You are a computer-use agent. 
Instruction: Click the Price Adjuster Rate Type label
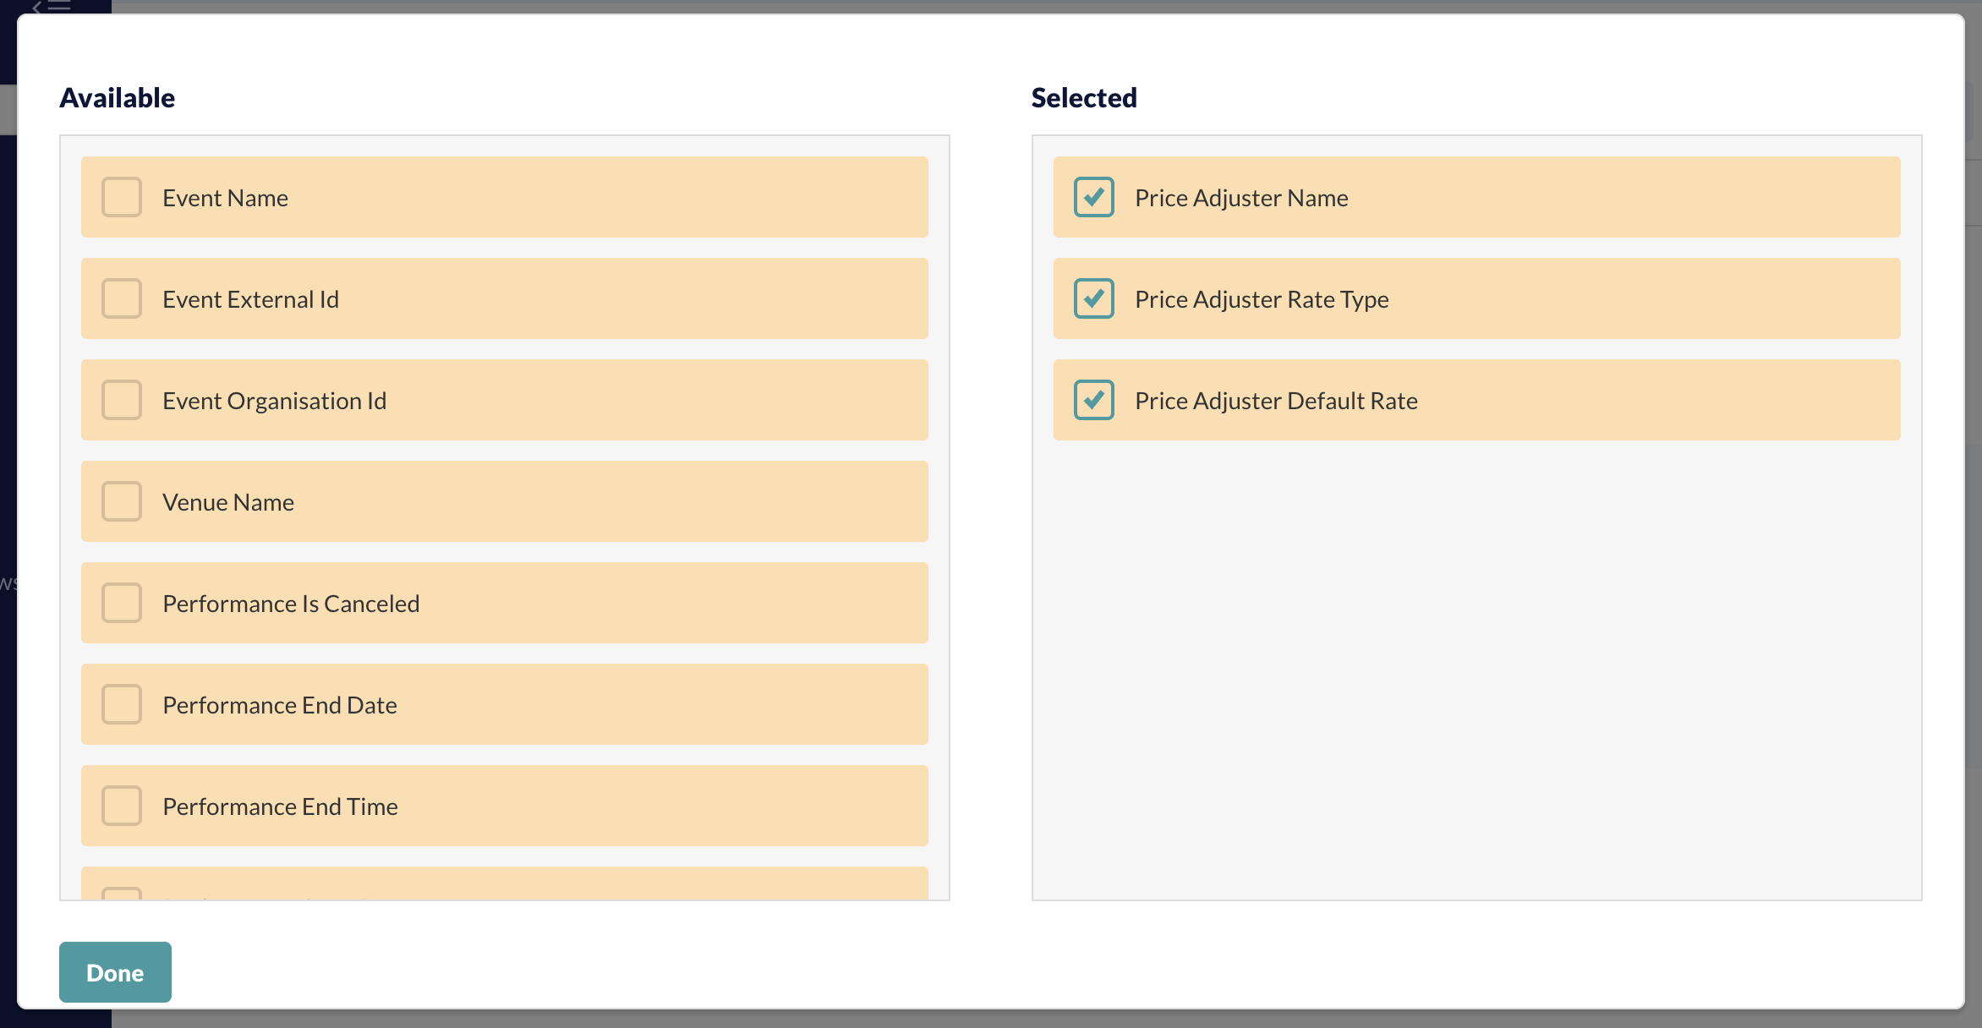[x=1262, y=299]
